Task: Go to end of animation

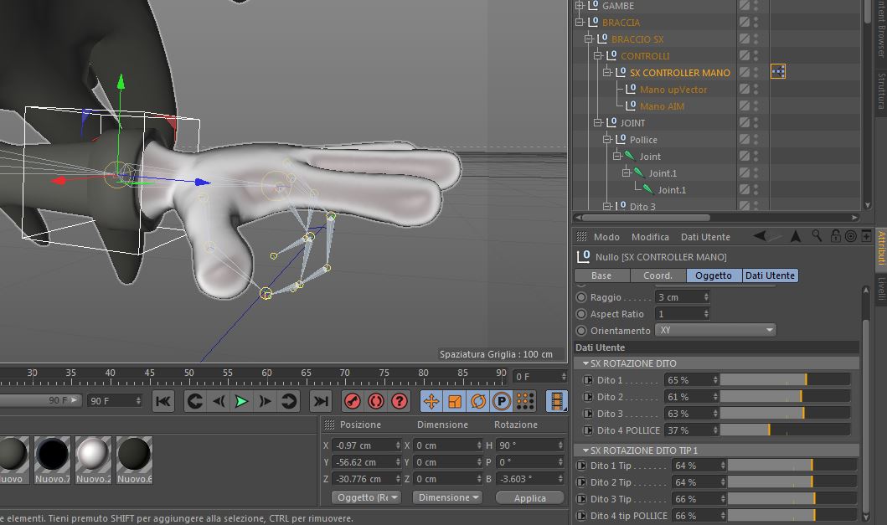Action: coord(321,402)
